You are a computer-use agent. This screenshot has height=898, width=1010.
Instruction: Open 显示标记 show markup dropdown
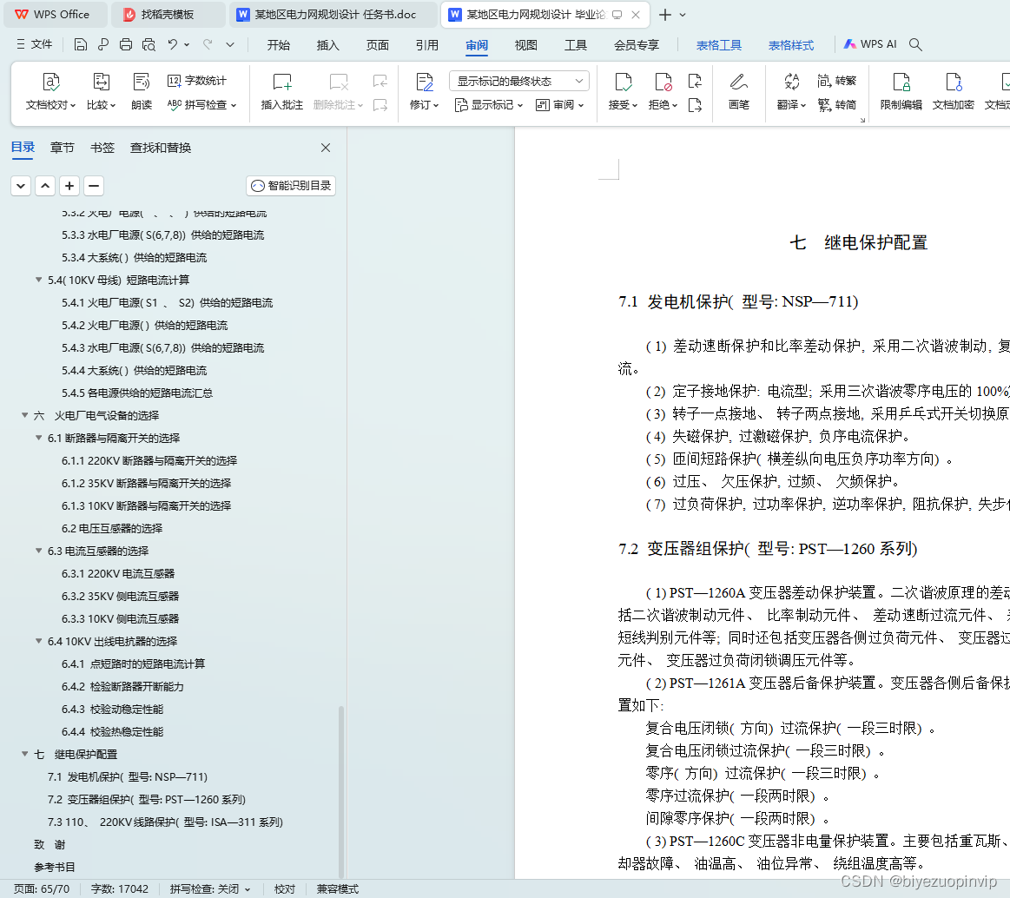click(x=488, y=104)
